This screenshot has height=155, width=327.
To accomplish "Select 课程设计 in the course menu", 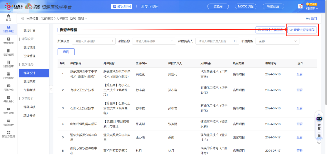I will click(34, 73).
